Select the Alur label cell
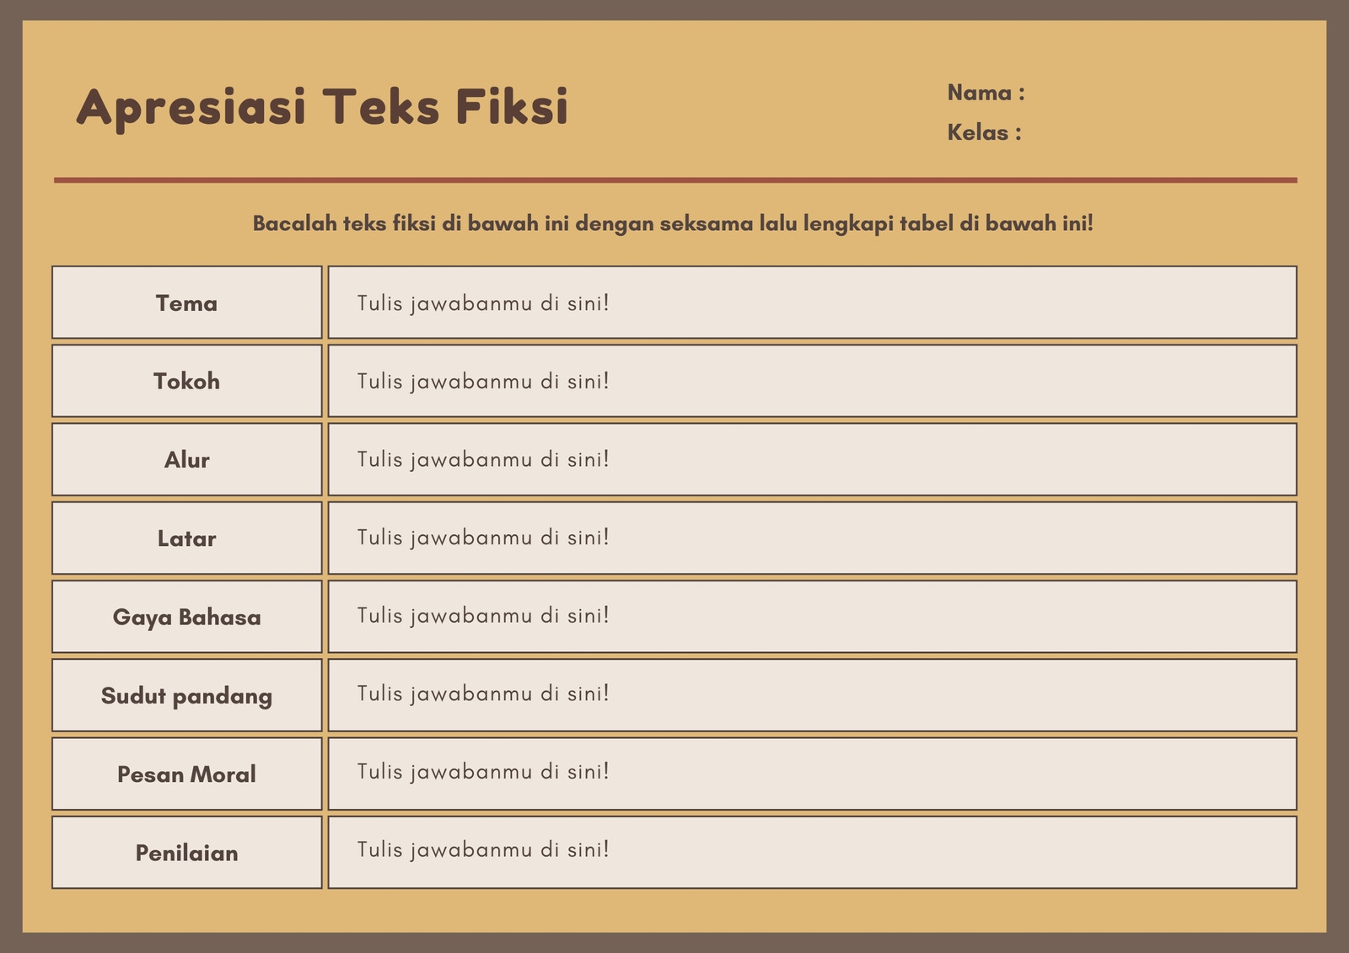This screenshot has height=953, width=1349. [x=187, y=459]
